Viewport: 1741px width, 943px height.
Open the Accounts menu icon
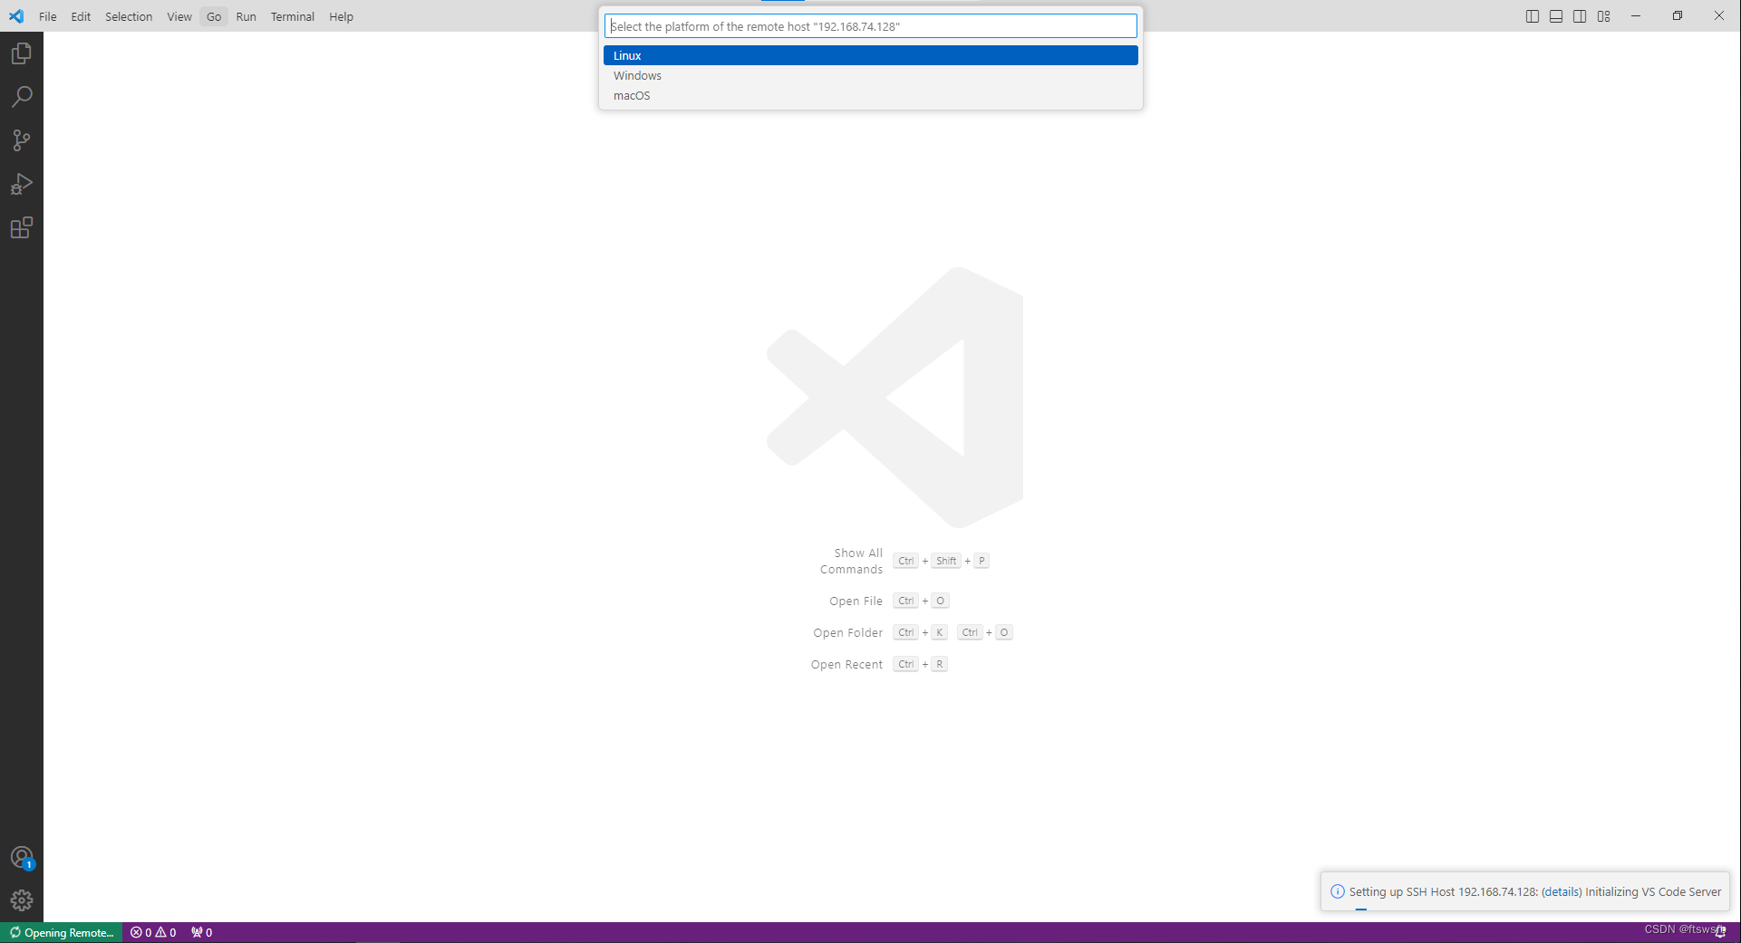22,858
